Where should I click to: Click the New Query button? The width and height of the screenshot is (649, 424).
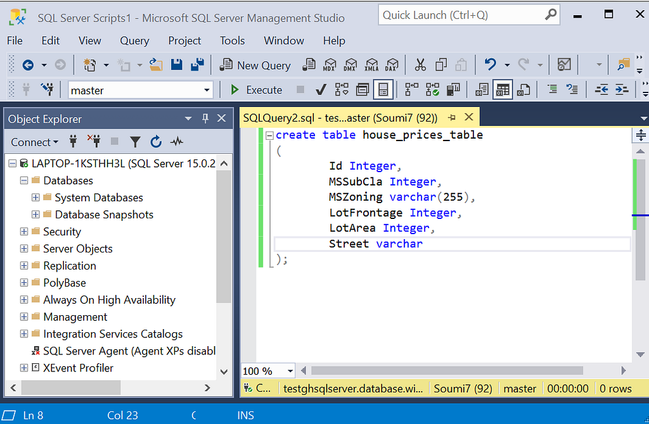pyautogui.click(x=255, y=65)
